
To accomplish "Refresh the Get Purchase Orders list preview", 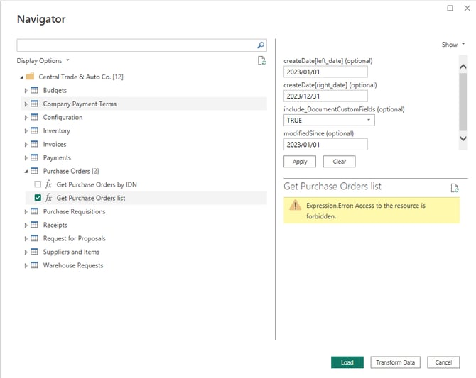I will pos(455,188).
